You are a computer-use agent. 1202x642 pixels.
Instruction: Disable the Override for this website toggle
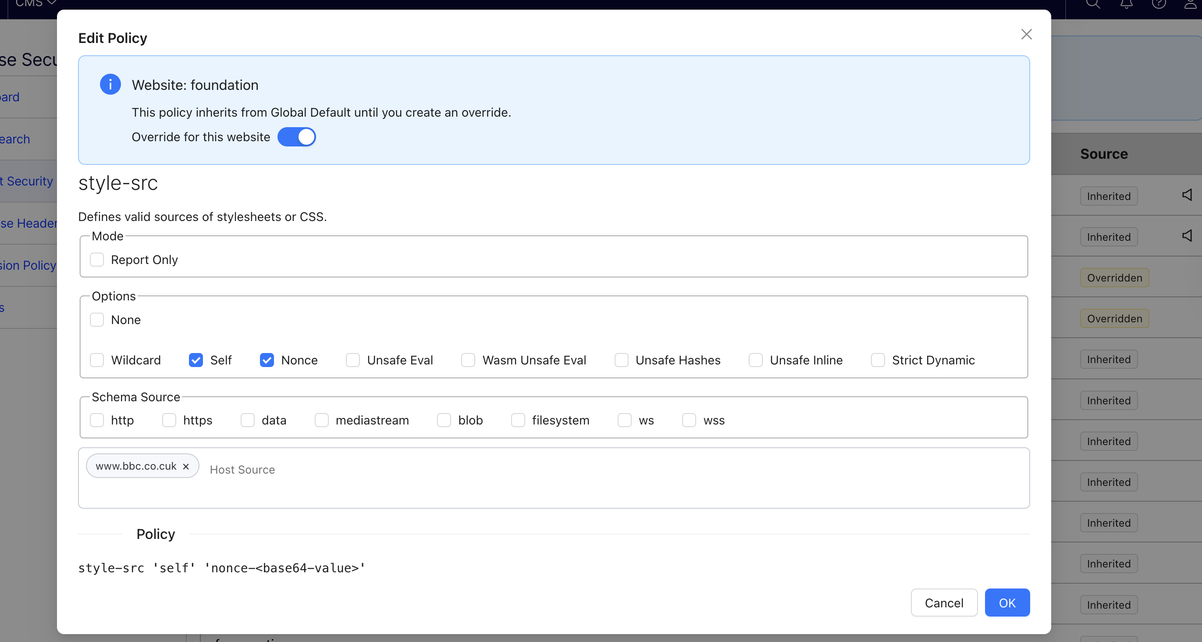coord(297,137)
